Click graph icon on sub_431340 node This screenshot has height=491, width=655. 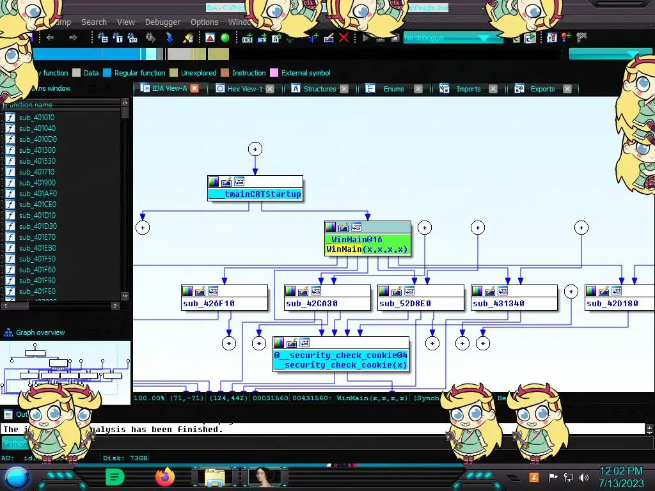(x=503, y=291)
